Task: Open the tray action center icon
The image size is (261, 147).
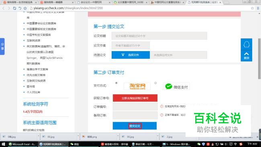Action: point(231,144)
